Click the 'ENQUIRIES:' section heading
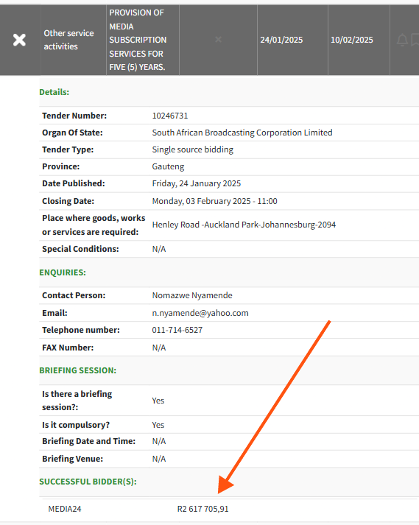 (63, 272)
